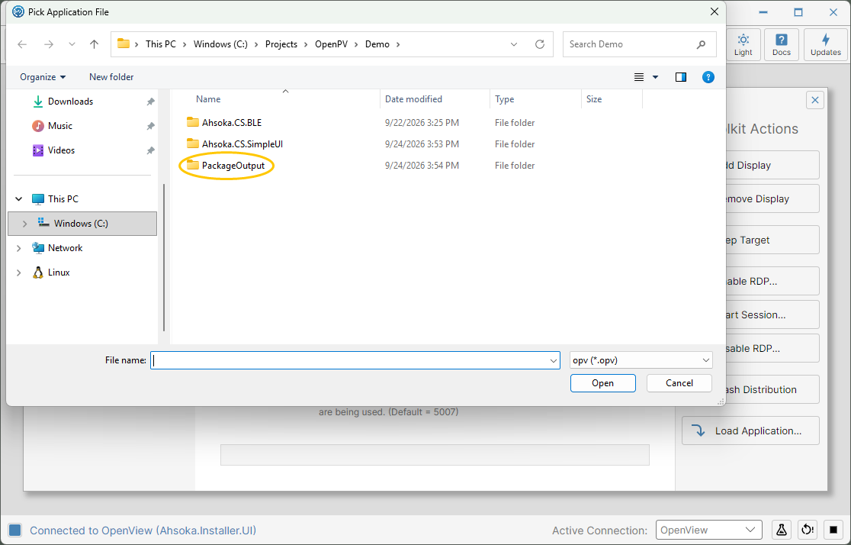Click the Connected to OpenView status text

tap(143, 530)
